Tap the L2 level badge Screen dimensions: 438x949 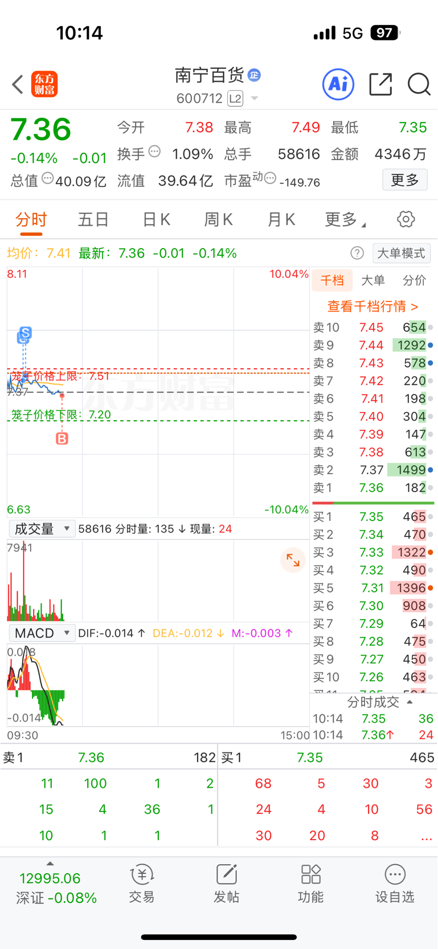[x=235, y=99]
